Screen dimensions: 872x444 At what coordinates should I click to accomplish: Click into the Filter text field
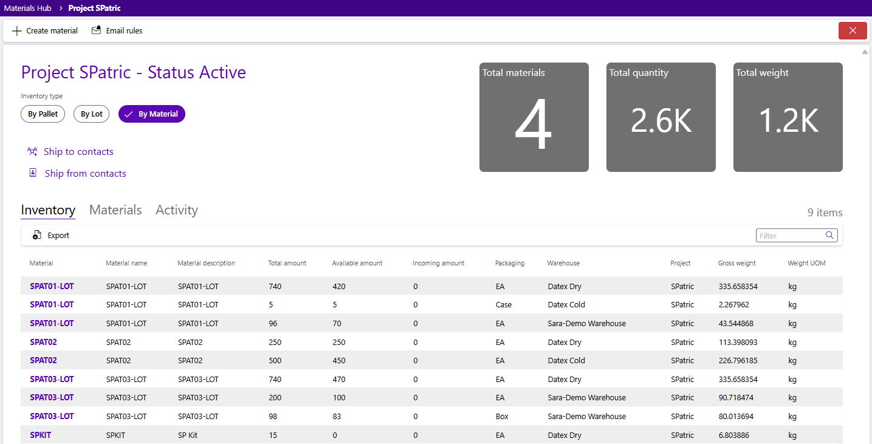click(790, 236)
